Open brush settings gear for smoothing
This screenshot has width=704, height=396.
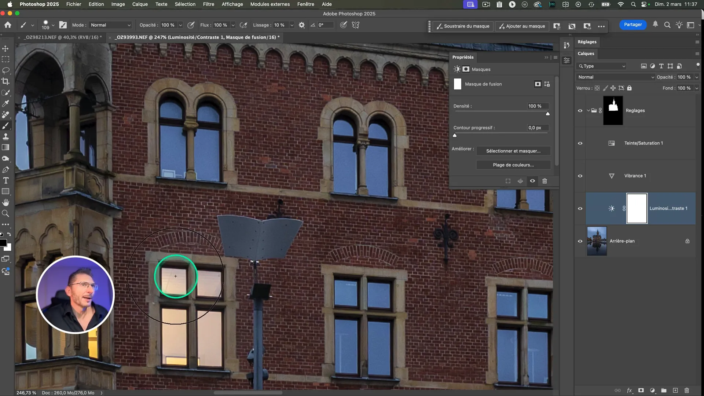click(301, 25)
